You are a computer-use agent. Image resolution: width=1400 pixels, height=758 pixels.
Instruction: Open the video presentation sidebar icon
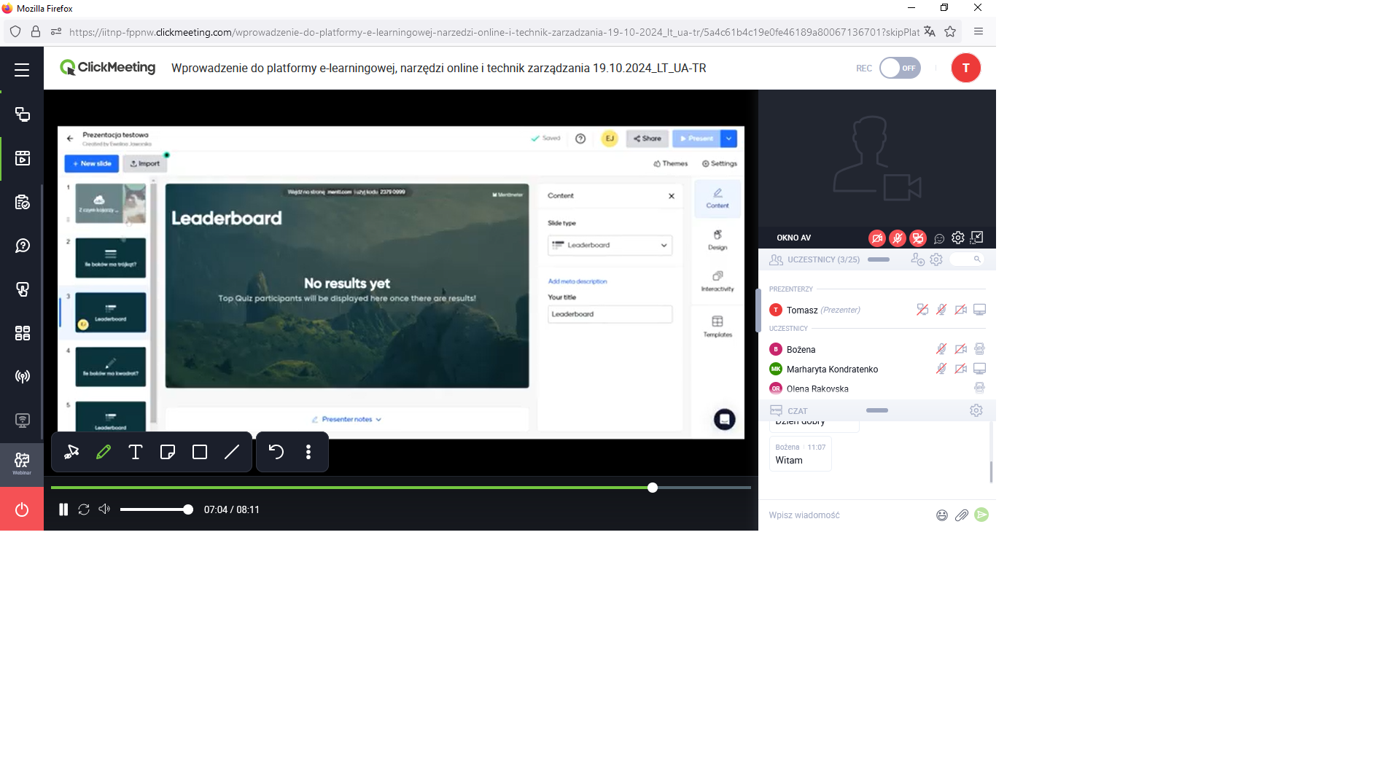pyautogui.click(x=23, y=158)
